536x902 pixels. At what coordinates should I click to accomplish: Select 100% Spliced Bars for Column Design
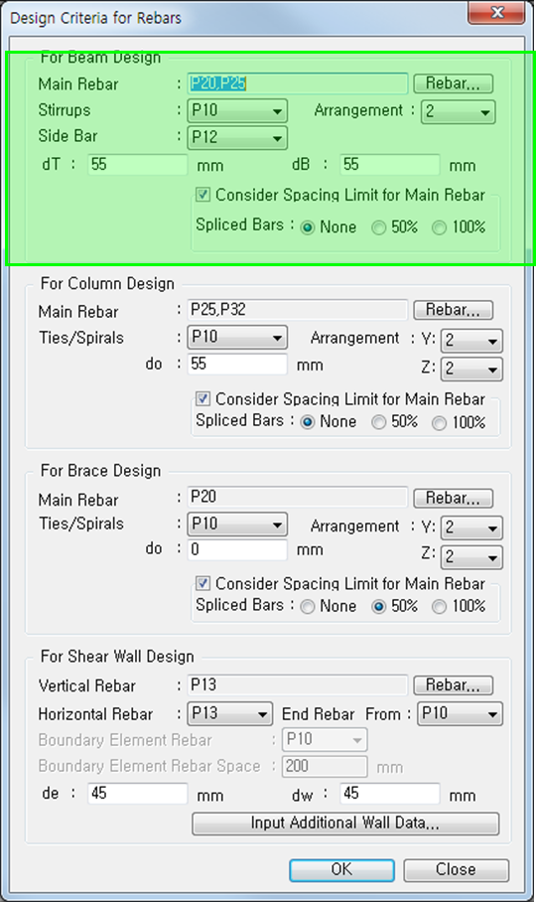point(440,423)
